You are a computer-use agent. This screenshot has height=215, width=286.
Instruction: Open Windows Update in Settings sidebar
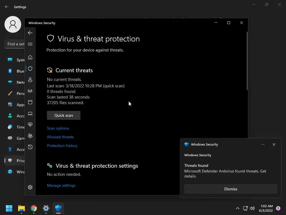pyautogui.click(x=15, y=172)
